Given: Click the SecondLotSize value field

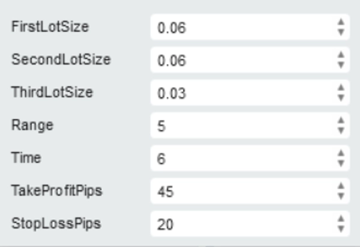Looking at the screenshot, I should click(x=240, y=61).
